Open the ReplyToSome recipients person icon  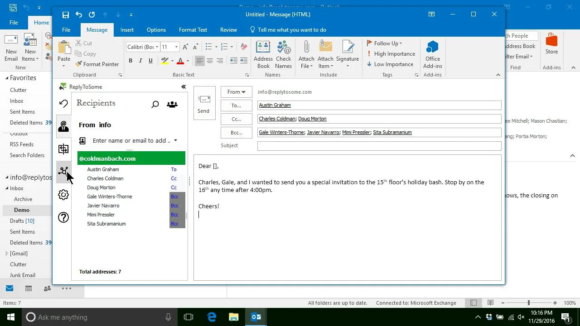(x=63, y=126)
